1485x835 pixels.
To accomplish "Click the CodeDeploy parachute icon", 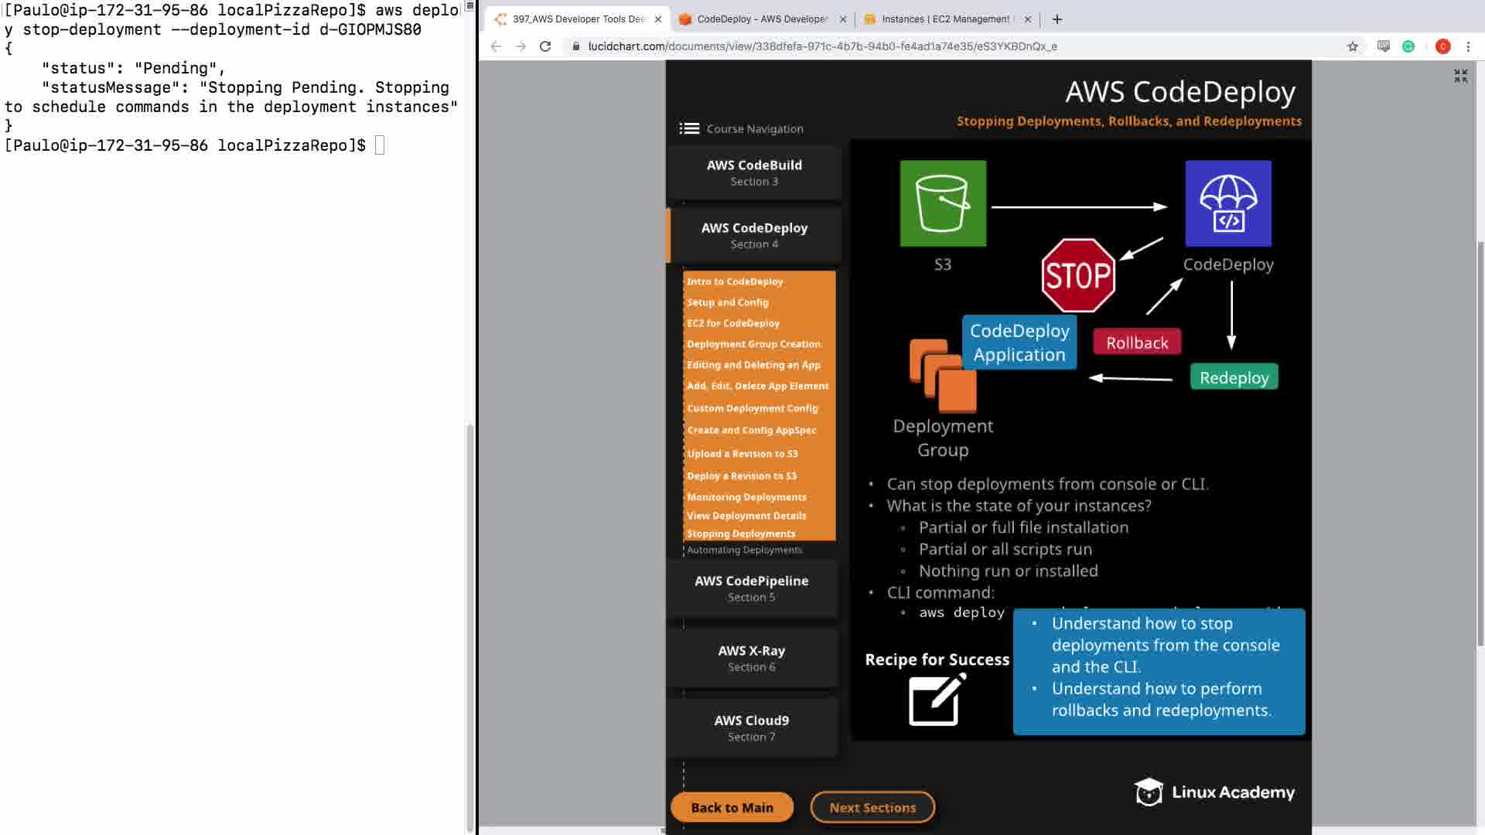I will [1227, 203].
